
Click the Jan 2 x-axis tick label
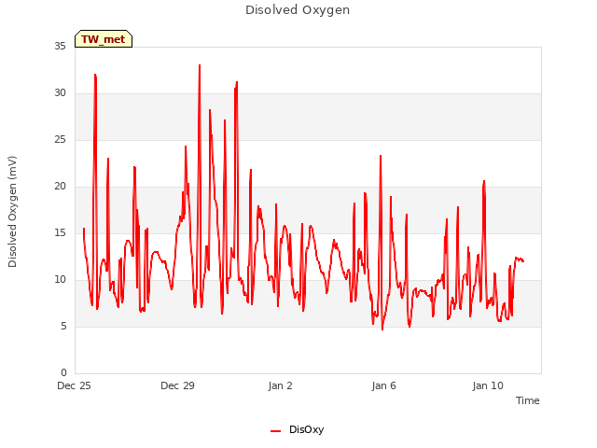point(281,385)
